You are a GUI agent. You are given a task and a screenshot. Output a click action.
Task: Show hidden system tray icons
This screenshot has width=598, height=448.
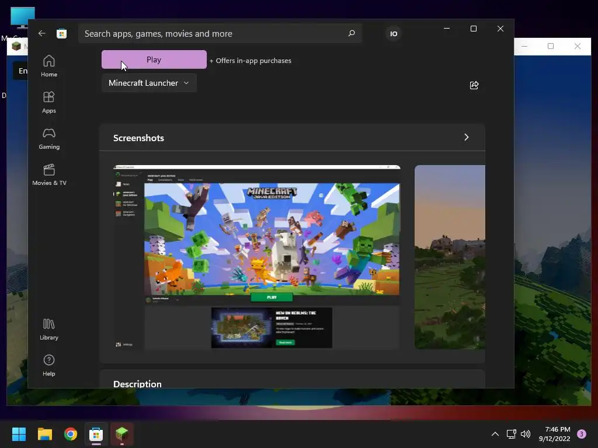click(495, 434)
